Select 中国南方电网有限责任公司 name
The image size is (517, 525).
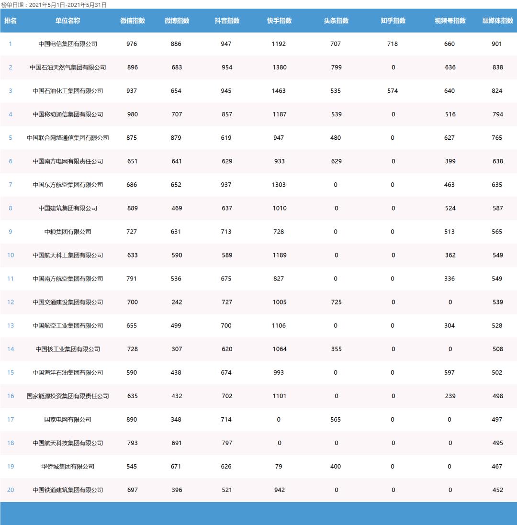(67, 161)
